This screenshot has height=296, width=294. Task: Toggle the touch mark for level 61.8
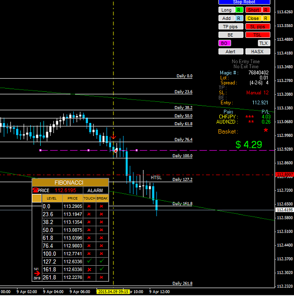89,238
